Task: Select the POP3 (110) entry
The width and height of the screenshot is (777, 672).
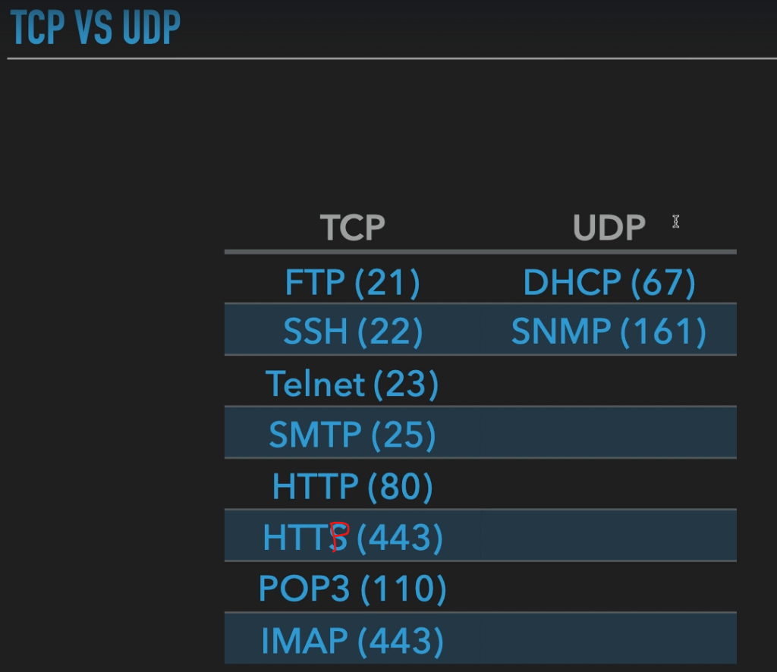Action: click(352, 589)
